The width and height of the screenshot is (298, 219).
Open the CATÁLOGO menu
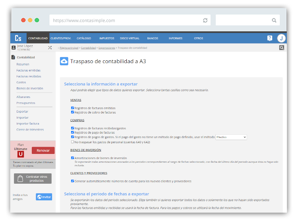(84, 38)
